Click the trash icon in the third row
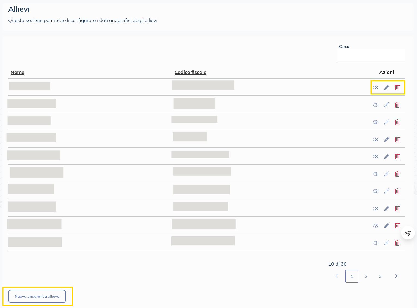 coord(397,122)
